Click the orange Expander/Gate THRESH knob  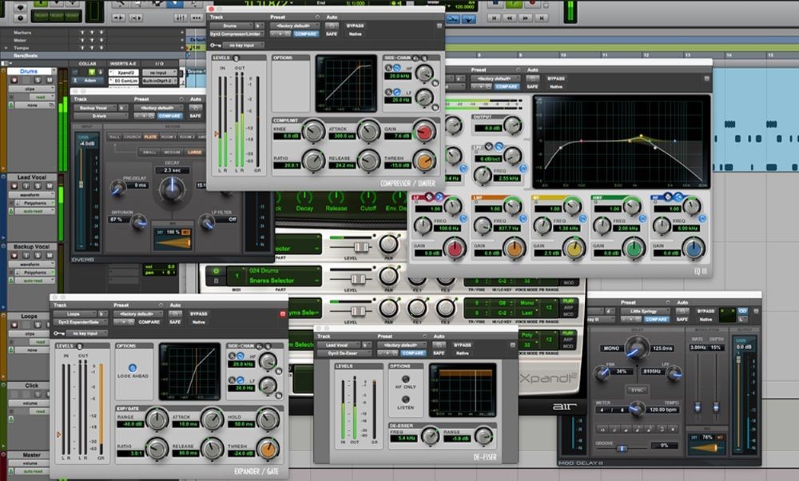point(268,448)
